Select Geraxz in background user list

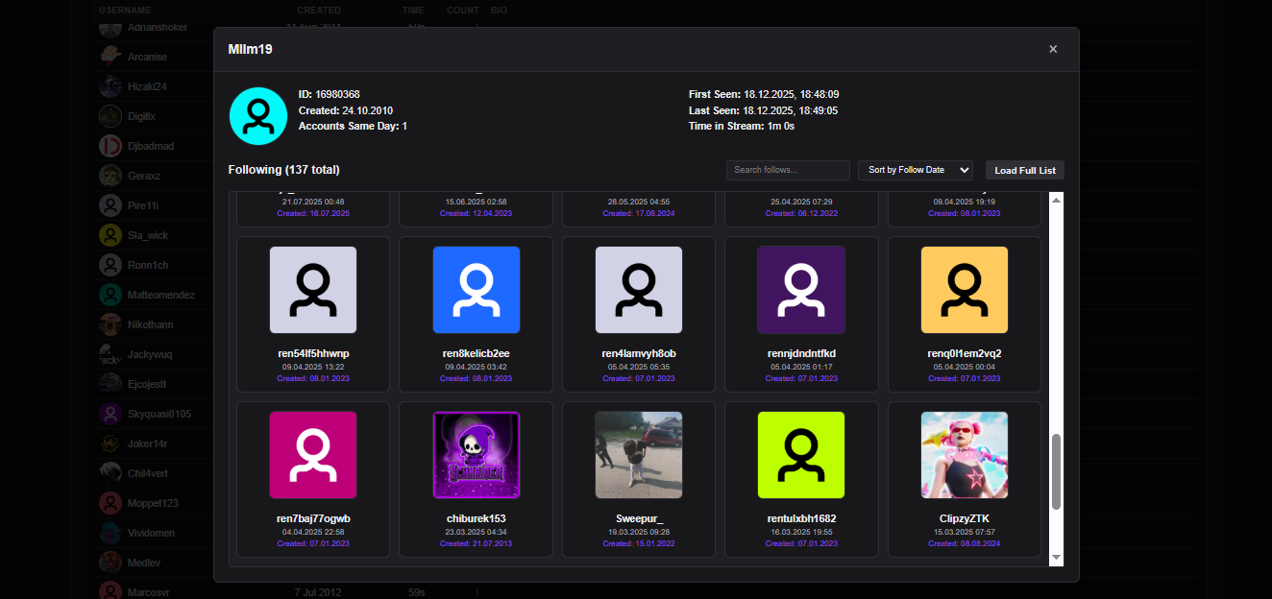pos(144,176)
